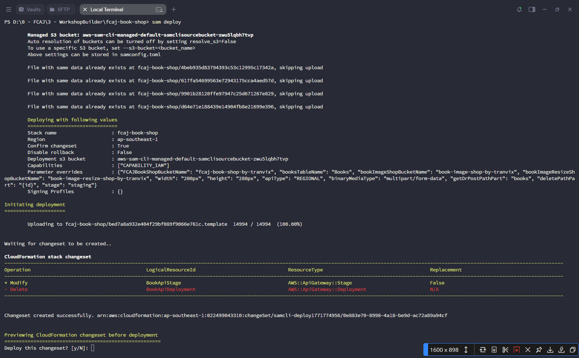Click the red '- Delete' operation entry
The height and width of the screenshot is (358, 579).
tap(16, 289)
